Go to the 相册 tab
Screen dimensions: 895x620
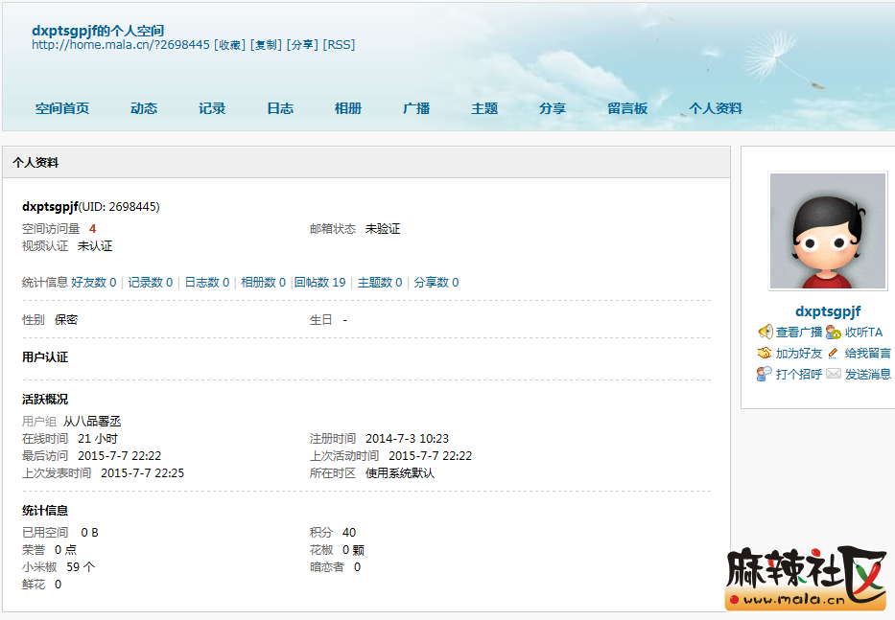click(348, 108)
